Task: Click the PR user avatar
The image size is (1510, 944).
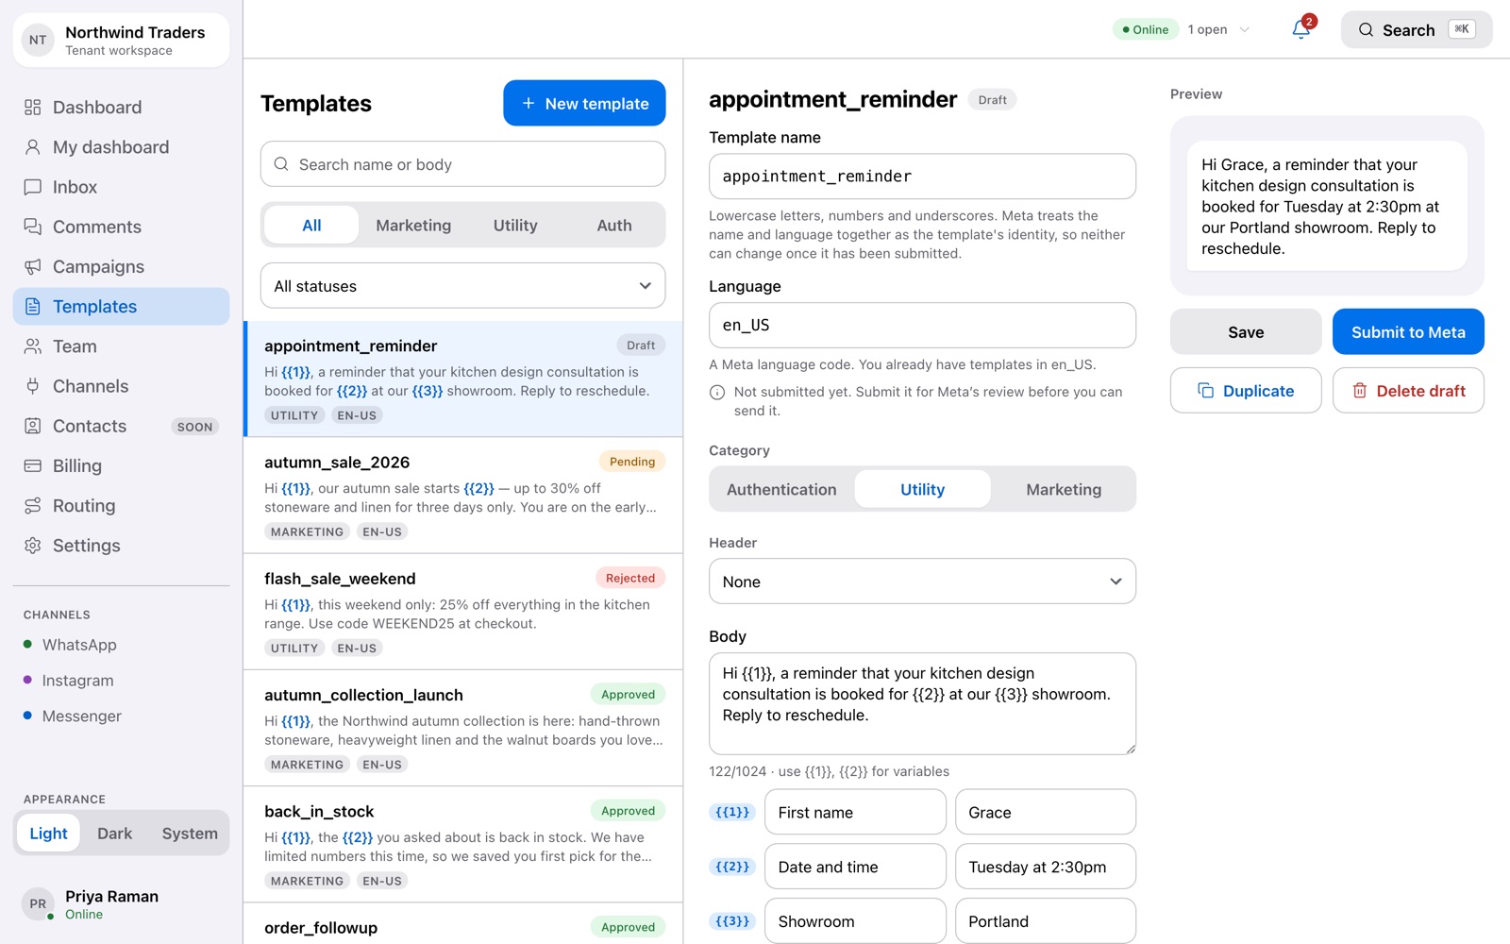Action: click(x=38, y=904)
